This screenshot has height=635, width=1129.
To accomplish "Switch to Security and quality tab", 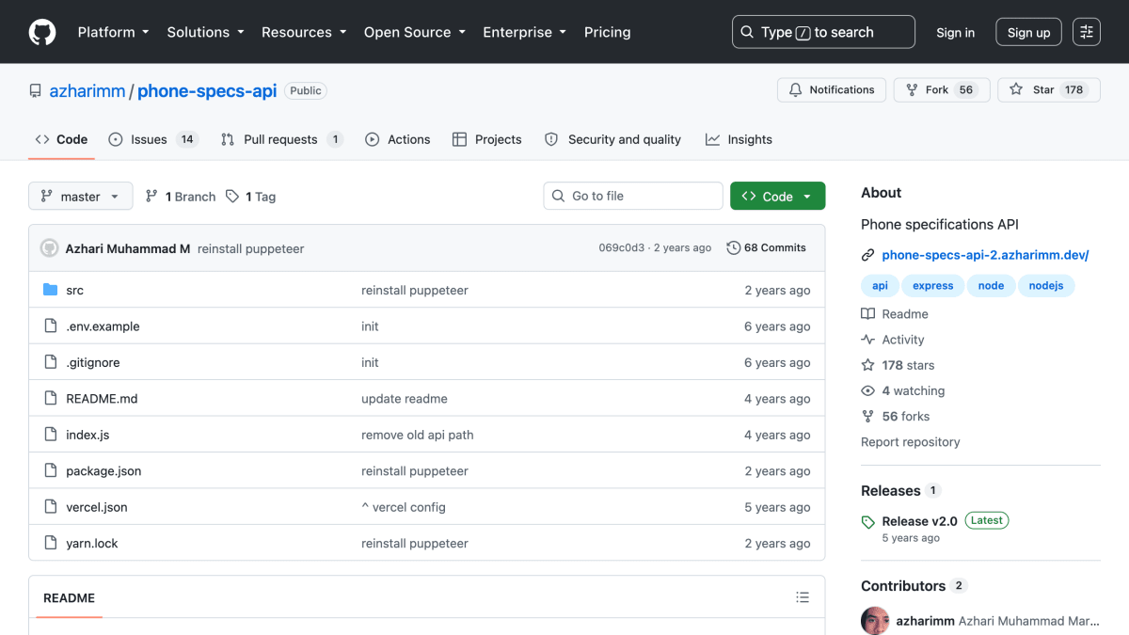I will click(612, 139).
